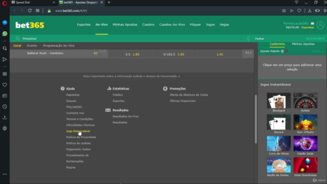Open WhatsApp in Opera sidebar

[x=5, y=34]
